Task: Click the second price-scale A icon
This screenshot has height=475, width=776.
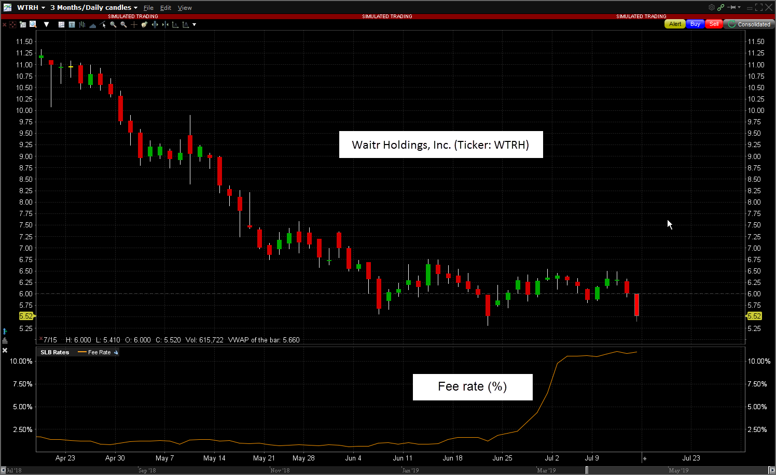Action: (185, 24)
